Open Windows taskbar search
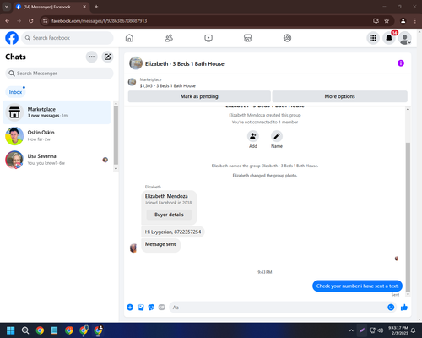 (25, 330)
